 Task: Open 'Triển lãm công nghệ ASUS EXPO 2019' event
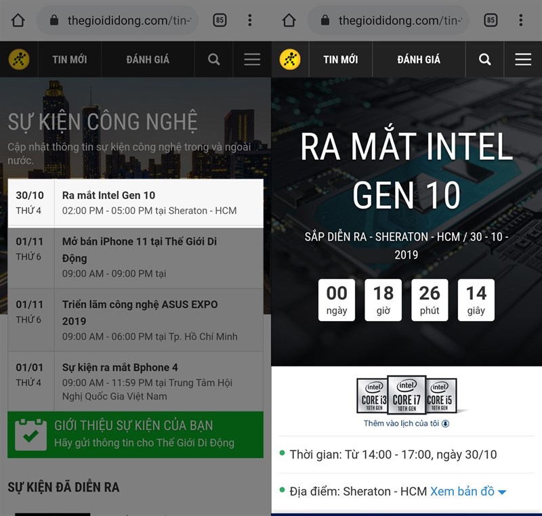pos(140,312)
